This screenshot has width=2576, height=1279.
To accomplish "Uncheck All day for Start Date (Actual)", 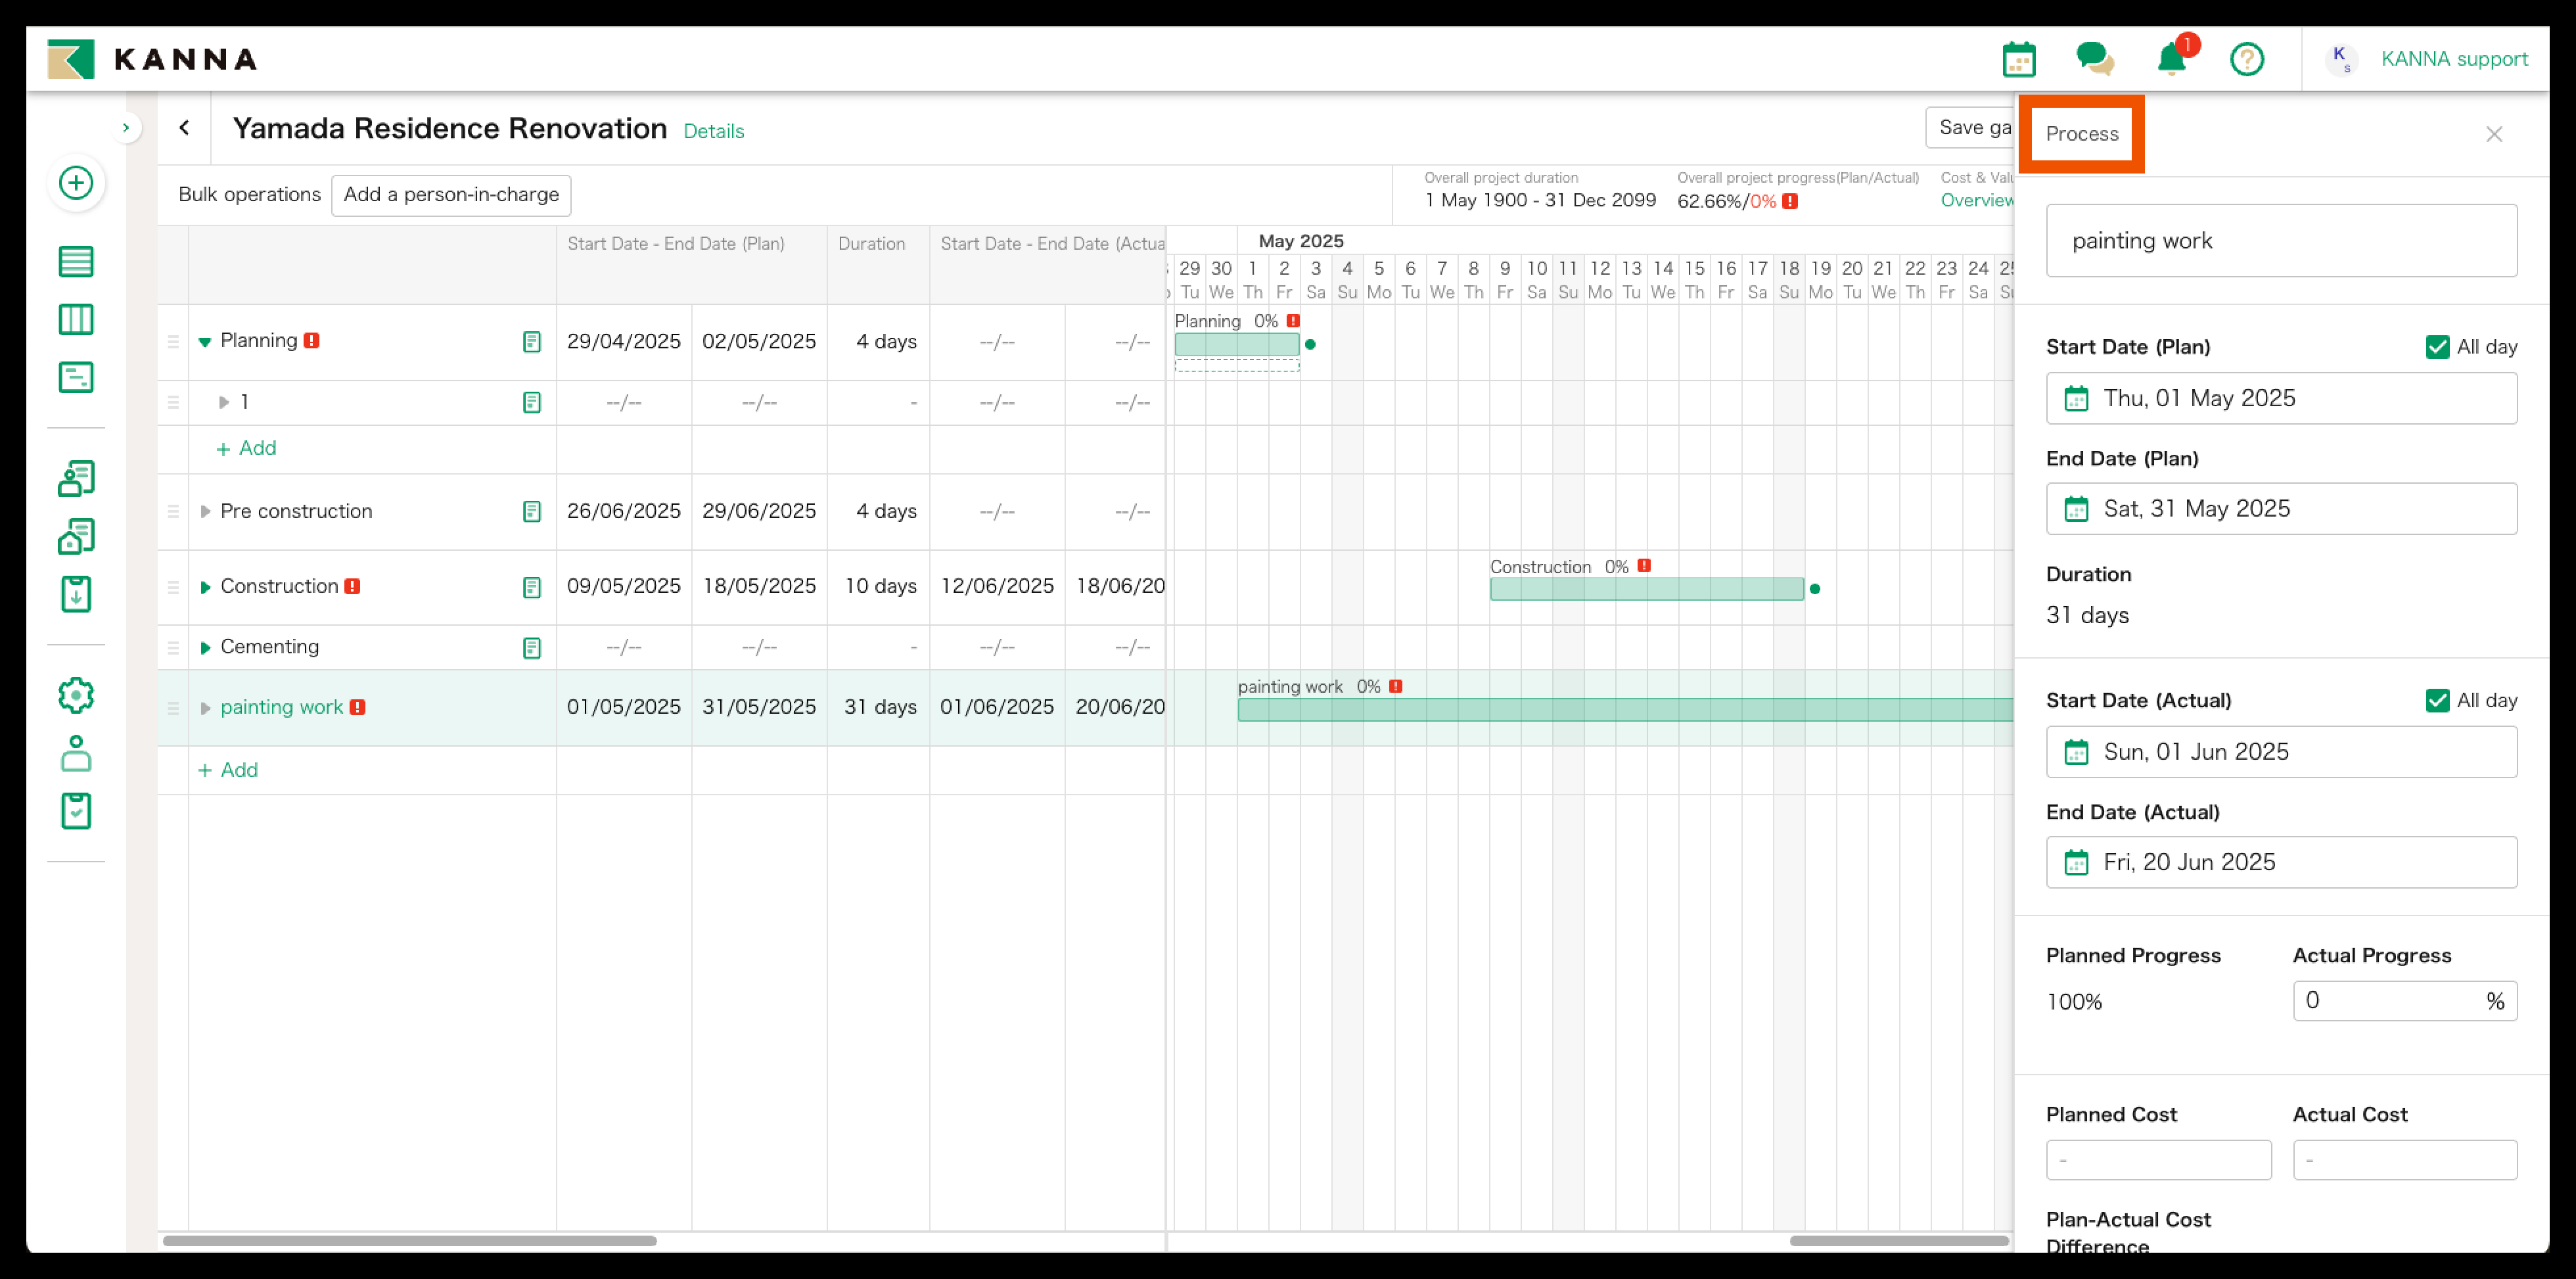I will point(2437,700).
